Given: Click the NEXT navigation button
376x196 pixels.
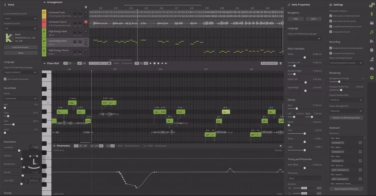Looking at the screenshot, I should click(313, 19).
